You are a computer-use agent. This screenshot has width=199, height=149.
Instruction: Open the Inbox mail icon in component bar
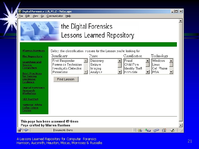click(x=148, y=130)
